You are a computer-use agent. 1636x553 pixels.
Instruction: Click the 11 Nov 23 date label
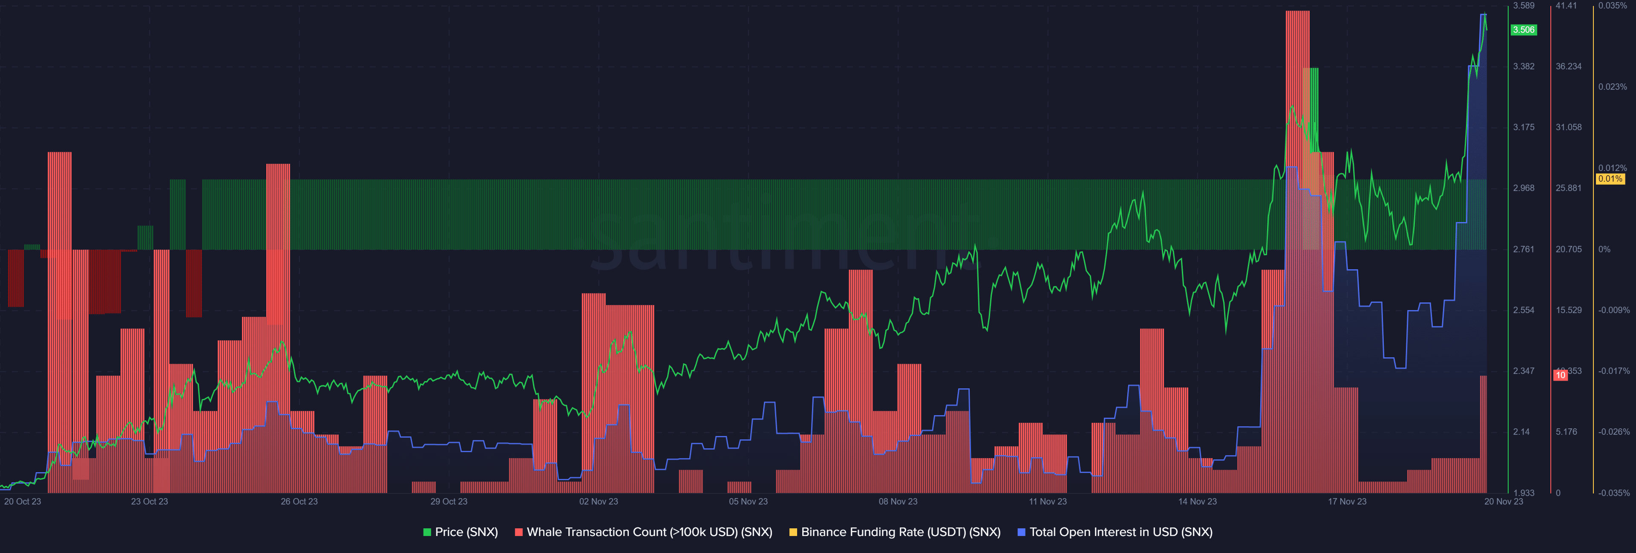[1048, 502]
